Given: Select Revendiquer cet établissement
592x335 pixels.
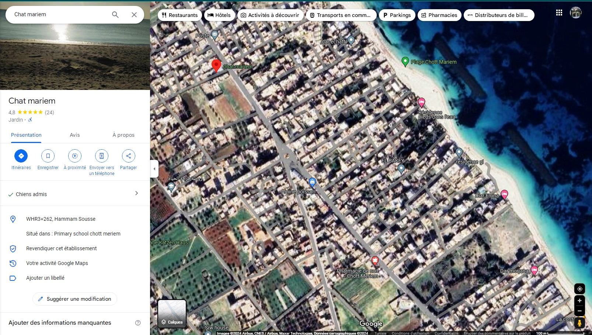Looking at the screenshot, I should [x=61, y=248].
